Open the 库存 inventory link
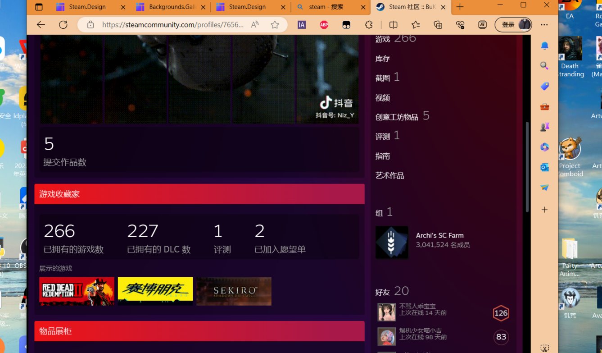Viewport: 602px width, 353px height. click(x=383, y=59)
